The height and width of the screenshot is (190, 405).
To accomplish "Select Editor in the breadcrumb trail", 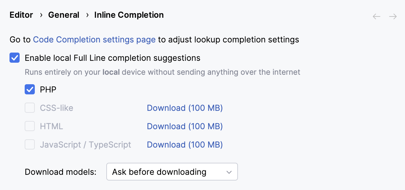I will [21, 15].
